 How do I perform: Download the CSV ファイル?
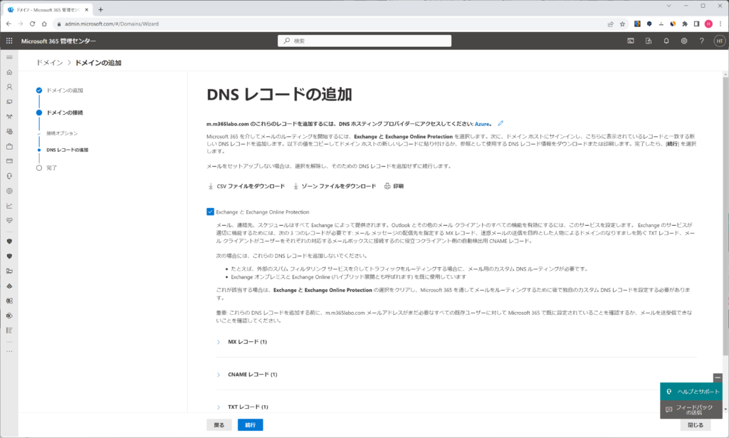246,186
